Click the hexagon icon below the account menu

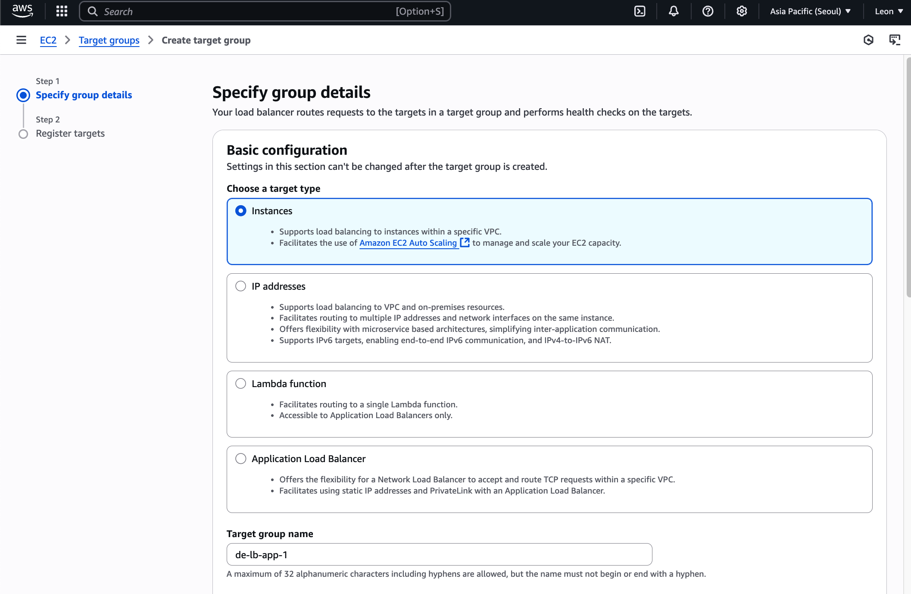coord(868,40)
